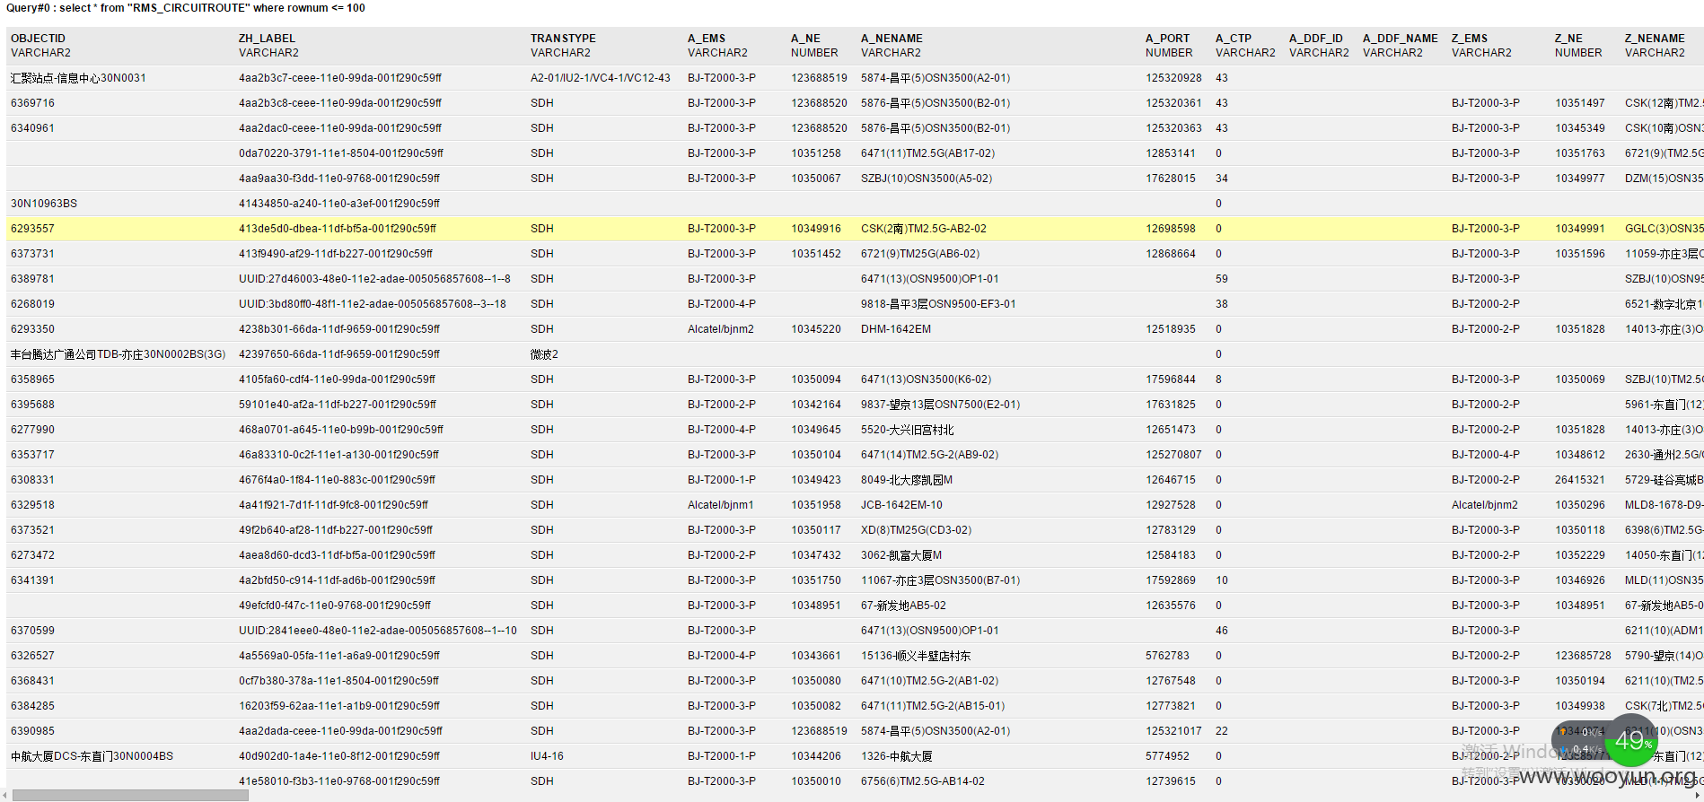Click A_CTP cell 59
The height and width of the screenshot is (802, 1704).
(x=1222, y=279)
